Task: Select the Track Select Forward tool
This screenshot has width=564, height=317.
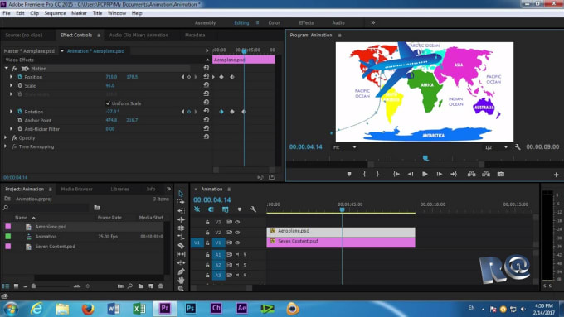Action: (x=181, y=202)
